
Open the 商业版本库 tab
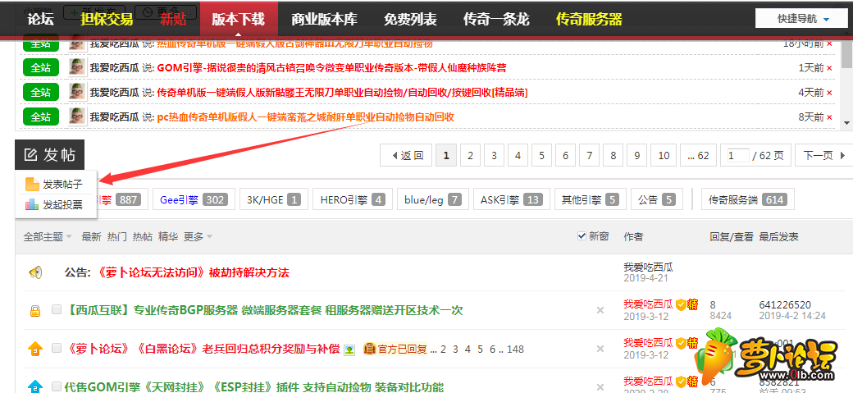tap(324, 21)
